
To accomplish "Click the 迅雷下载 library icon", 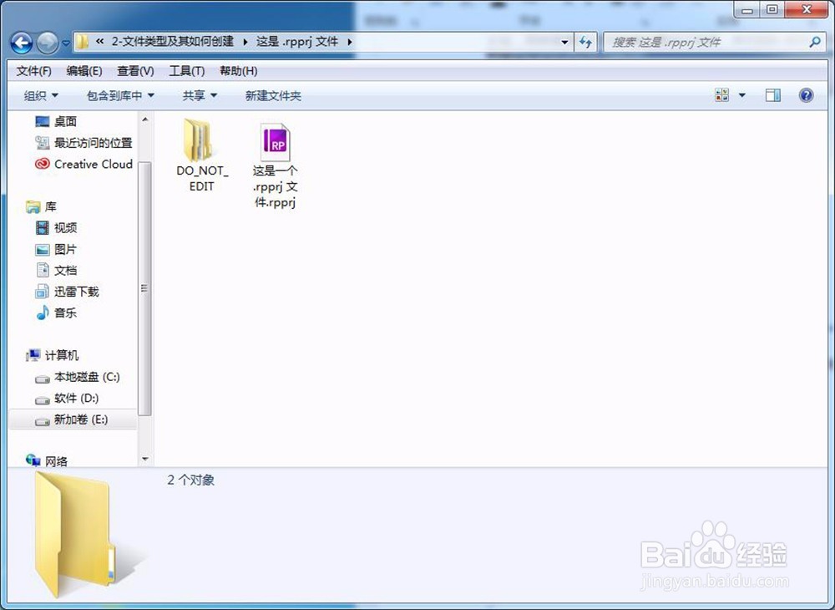I will coord(42,292).
